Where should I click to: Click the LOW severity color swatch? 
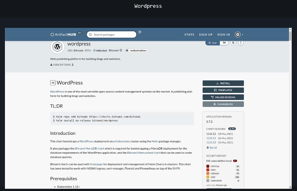click(208, 177)
